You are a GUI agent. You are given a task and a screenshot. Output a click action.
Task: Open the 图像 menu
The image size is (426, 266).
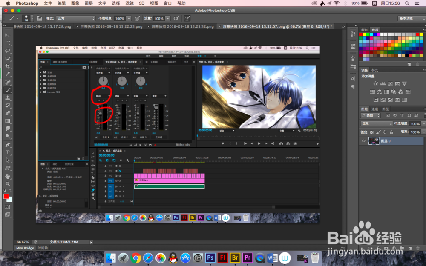click(x=75, y=3)
